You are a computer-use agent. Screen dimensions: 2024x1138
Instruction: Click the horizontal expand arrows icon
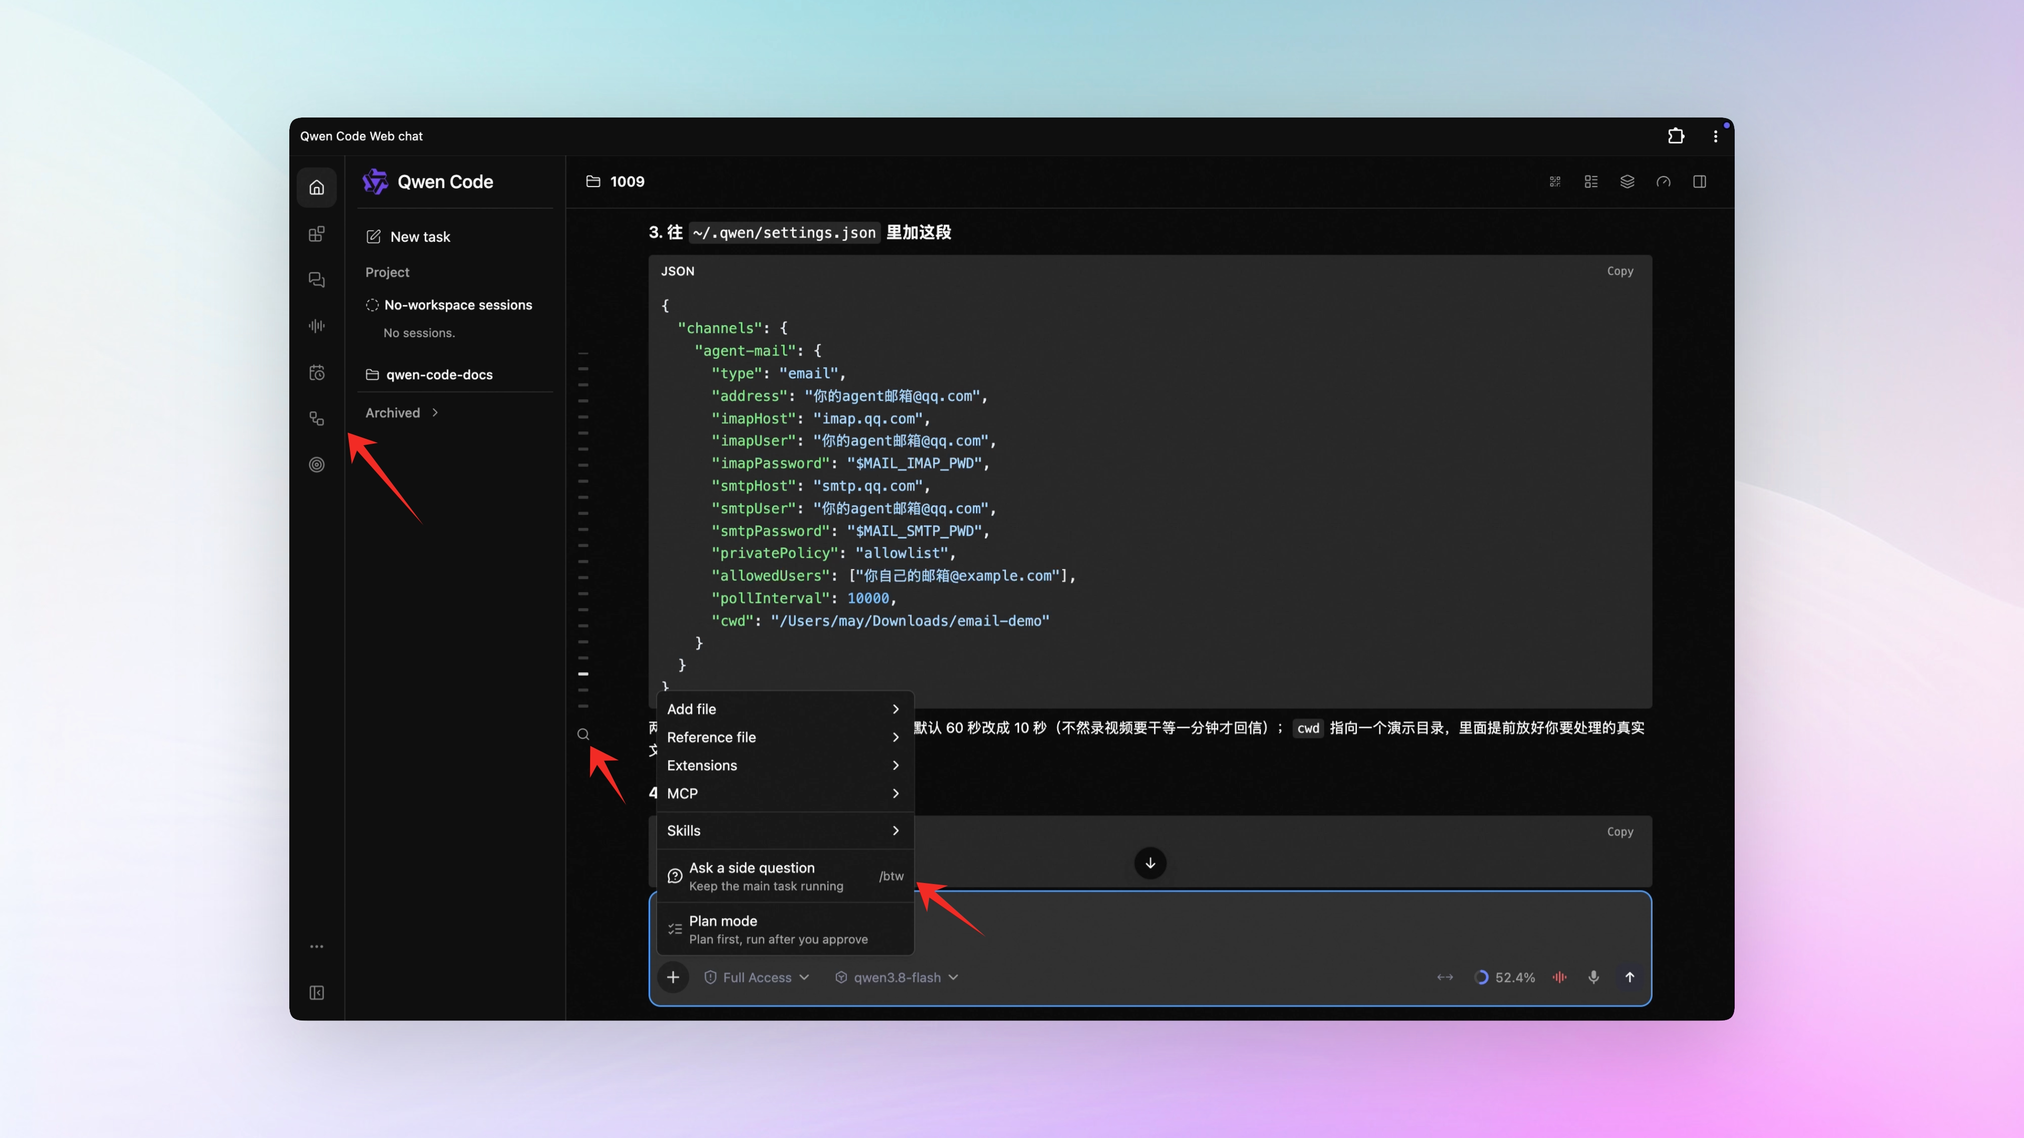click(x=1445, y=977)
